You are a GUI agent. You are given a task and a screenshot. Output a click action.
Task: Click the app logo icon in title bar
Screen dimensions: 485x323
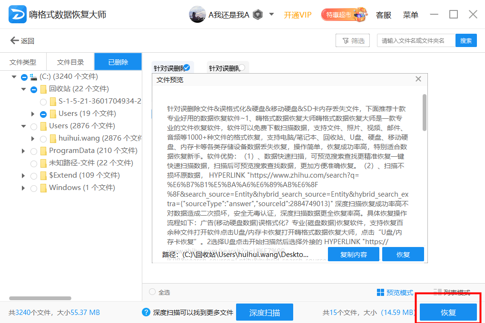(17, 15)
